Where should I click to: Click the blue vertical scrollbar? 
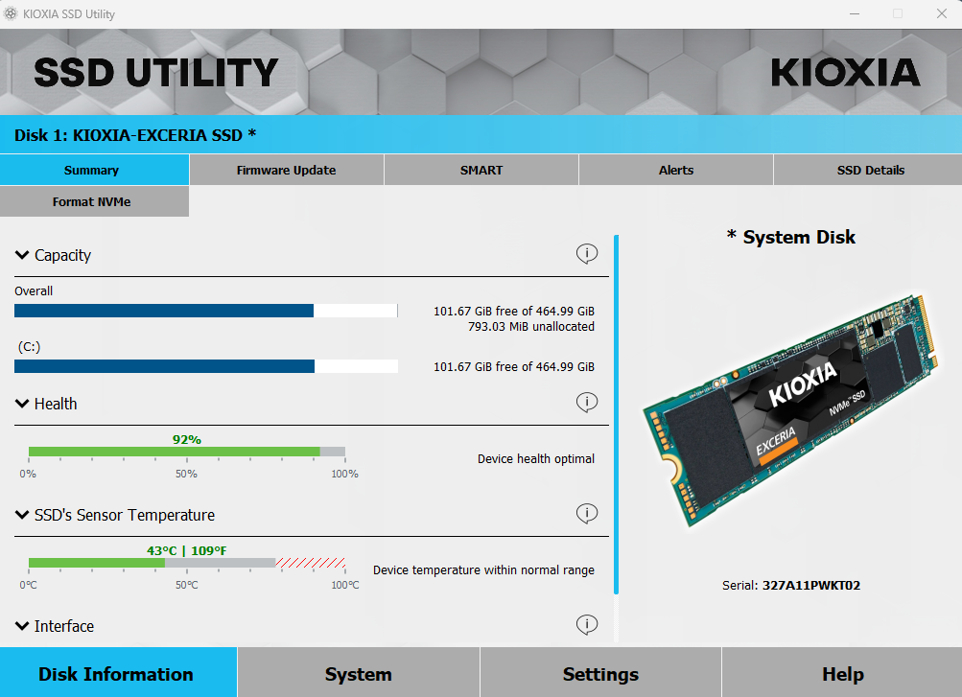click(616, 414)
